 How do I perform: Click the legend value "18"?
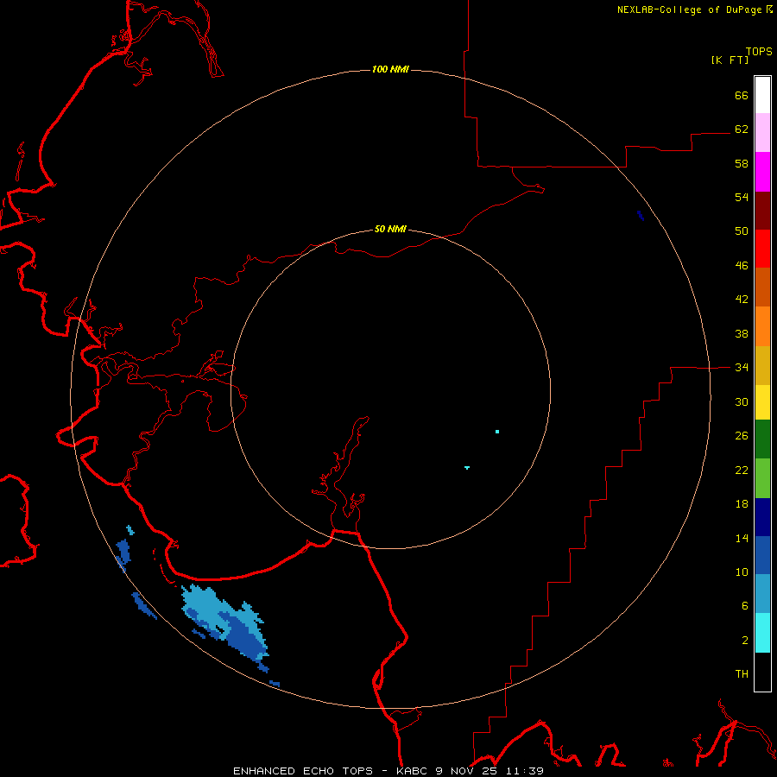tap(742, 504)
